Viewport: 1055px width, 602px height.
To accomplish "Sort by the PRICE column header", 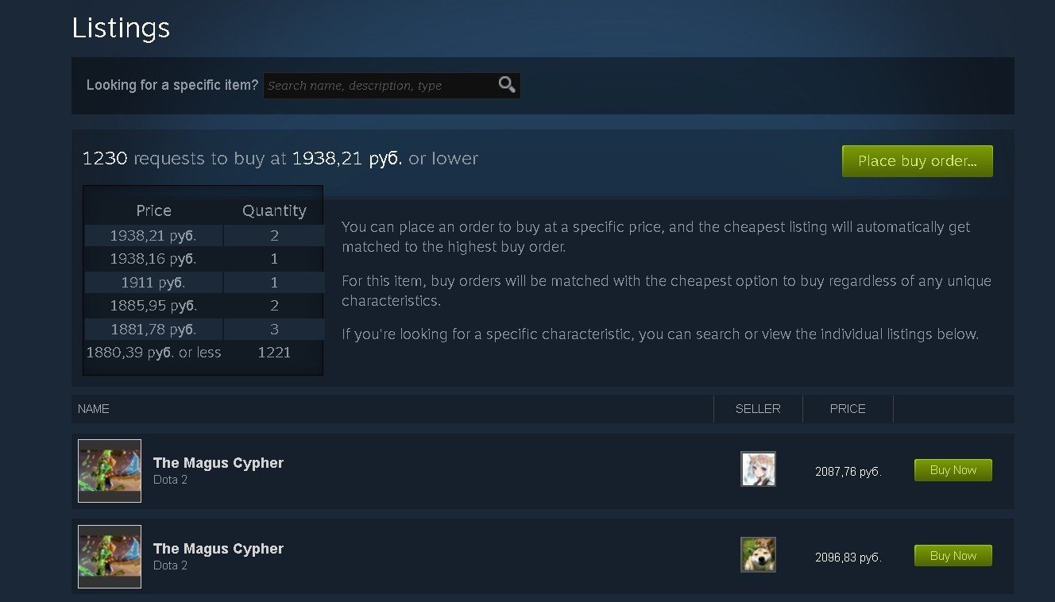I will click(x=848, y=409).
